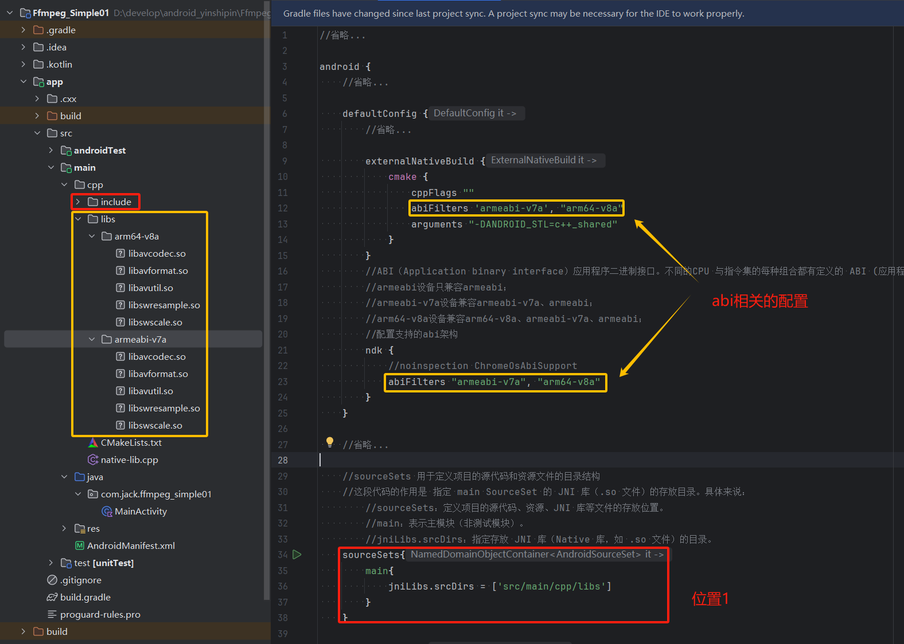Click the build.gradle file icon
904x644 pixels.
point(52,598)
